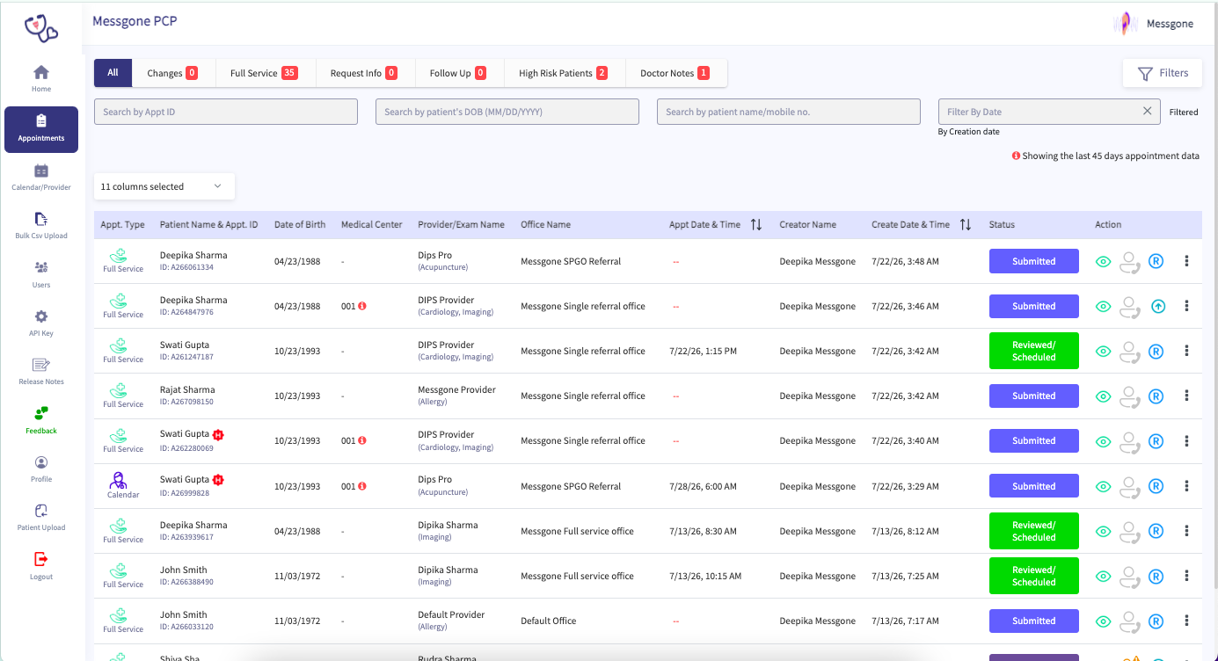Open Profile from sidebar
Image resolution: width=1218 pixels, height=661 pixels.
(x=41, y=469)
